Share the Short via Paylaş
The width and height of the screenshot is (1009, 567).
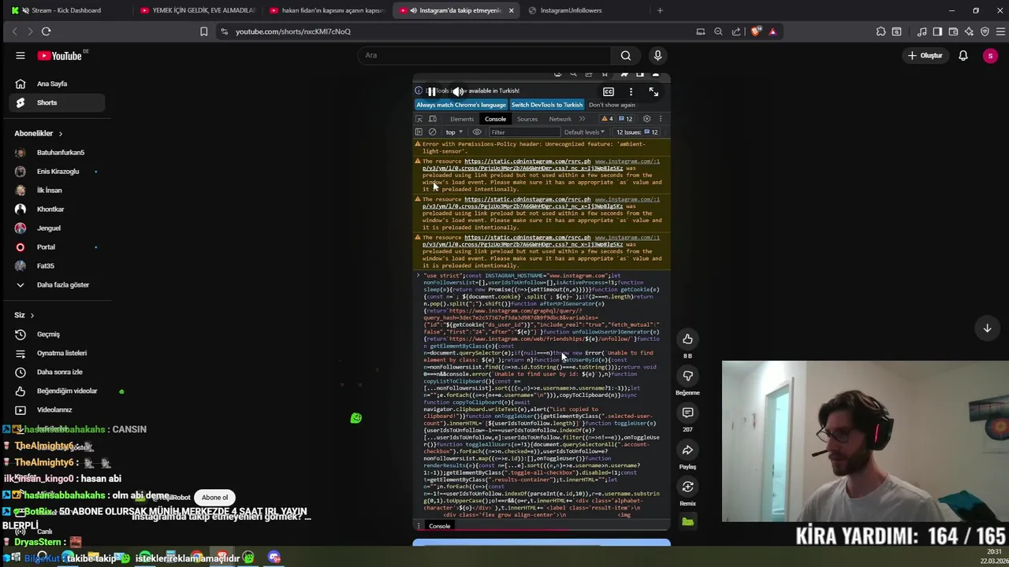pyautogui.click(x=687, y=450)
